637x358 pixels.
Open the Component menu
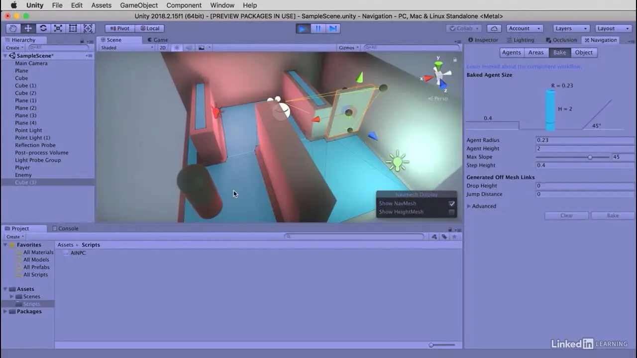coord(184,5)
